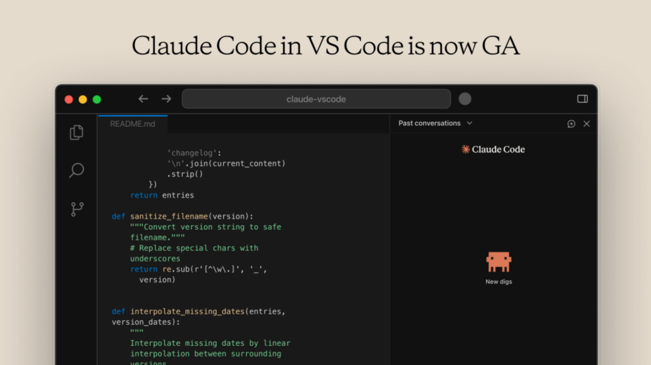This screenshot has height=365, width=651.
Task: Close the Claude Code panel
Action: (x=587, y=124)
